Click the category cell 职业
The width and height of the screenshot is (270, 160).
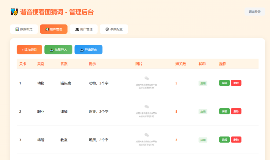point(41,111)
